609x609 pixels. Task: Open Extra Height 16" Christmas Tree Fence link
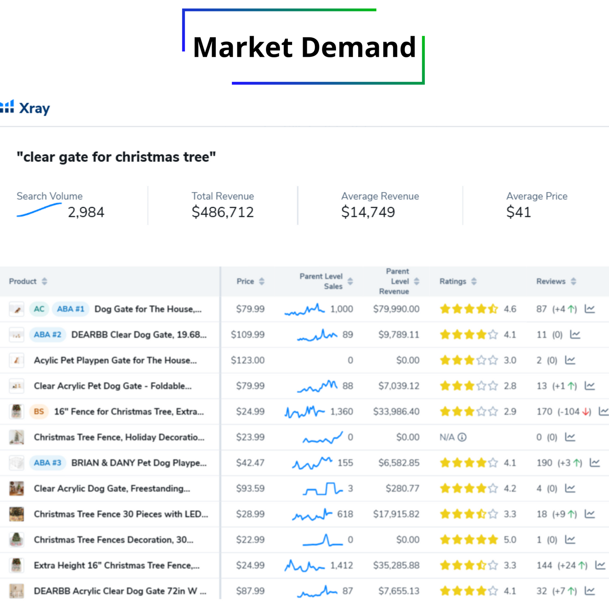pos(117,565)
